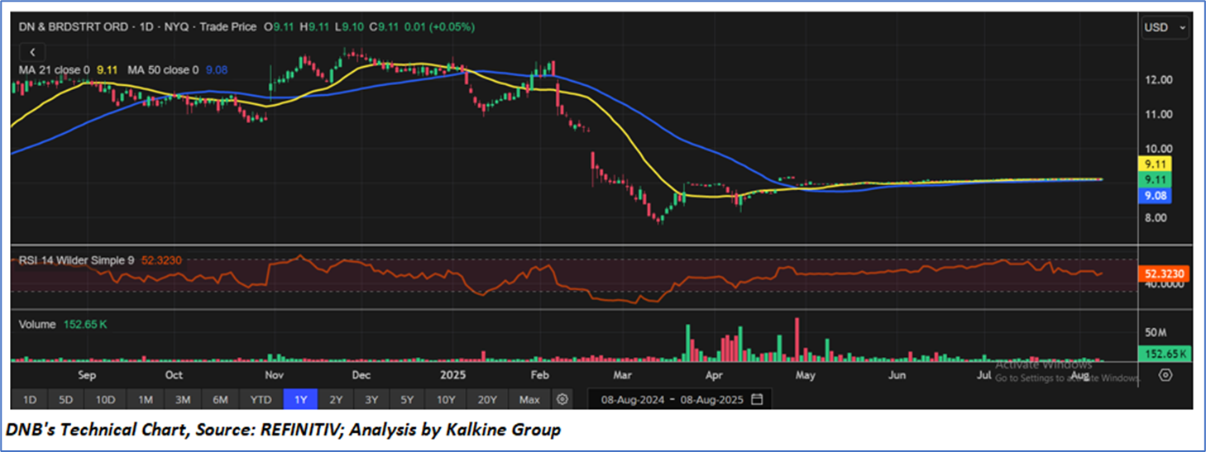1206x452 pixels.
Task: Open chart settings gear beside Max
Action: click(562, 400)
